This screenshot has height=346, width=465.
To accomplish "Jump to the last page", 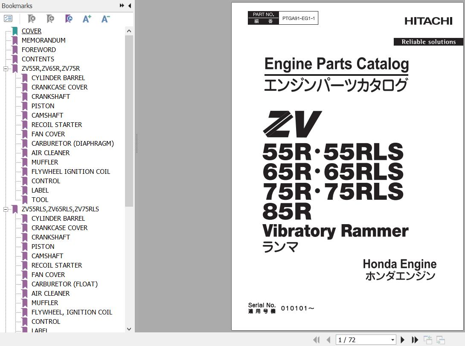I will (x=415, y=340).
